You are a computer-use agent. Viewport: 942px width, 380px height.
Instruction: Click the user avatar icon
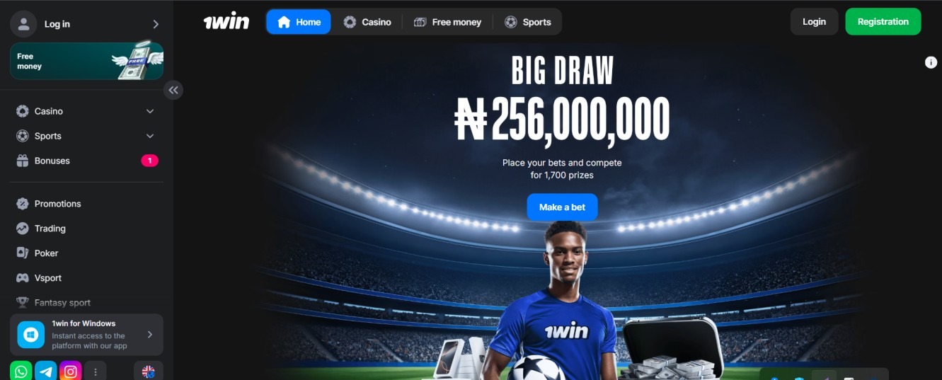click(x=23, y=24)
